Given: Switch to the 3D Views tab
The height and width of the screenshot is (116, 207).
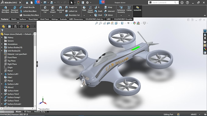Looking at the screenshot, I should point(28,112).
